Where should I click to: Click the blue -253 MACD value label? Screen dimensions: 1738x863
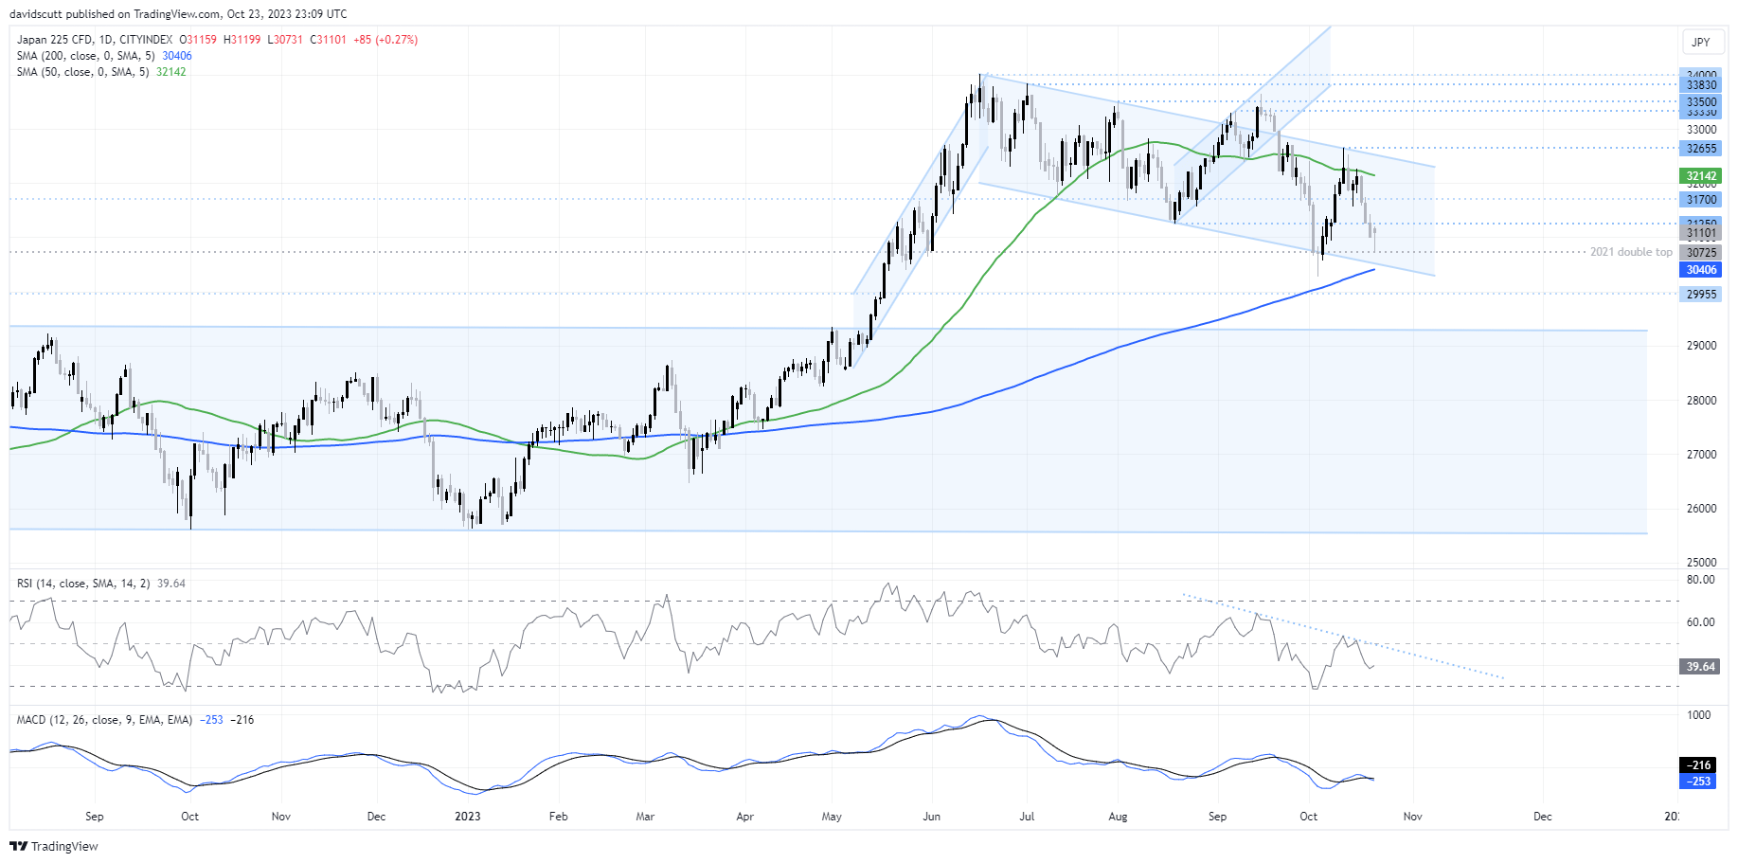(x=1699, y=782)
